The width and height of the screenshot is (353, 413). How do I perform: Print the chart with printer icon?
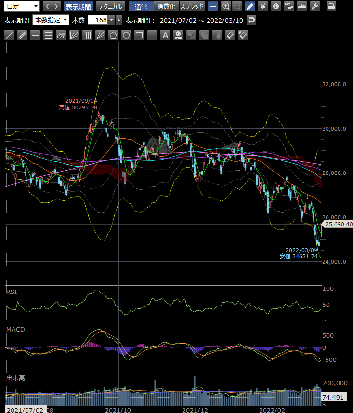point(331,6)
